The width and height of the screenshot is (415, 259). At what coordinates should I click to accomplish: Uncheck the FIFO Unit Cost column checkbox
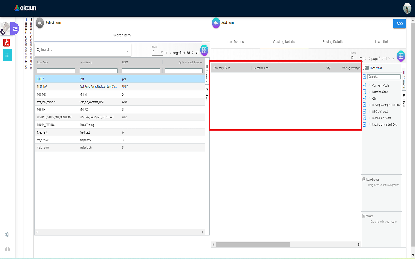pyautogui.click(x=364, y=111)
